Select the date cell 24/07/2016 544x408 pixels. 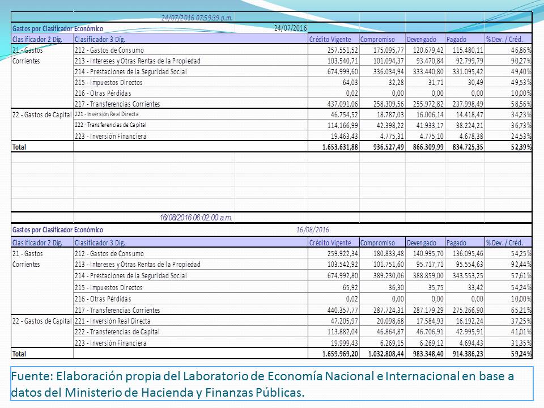pyautogui.click(x=290, y=28)
